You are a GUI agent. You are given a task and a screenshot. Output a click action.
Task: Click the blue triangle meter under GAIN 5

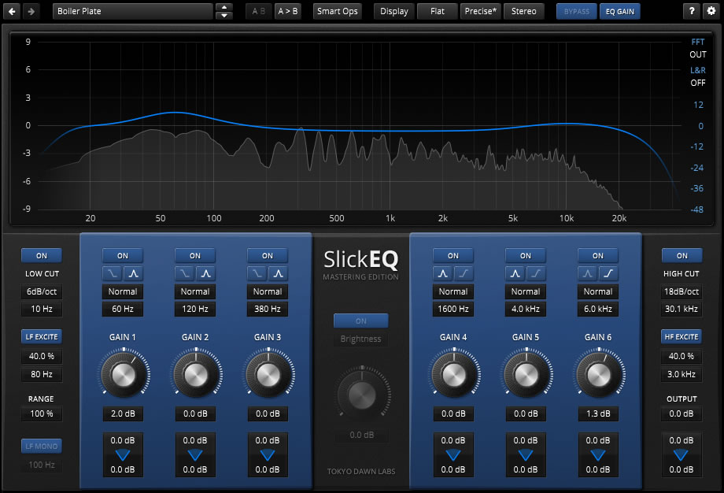pyautogui.click(x=526, y=455)
